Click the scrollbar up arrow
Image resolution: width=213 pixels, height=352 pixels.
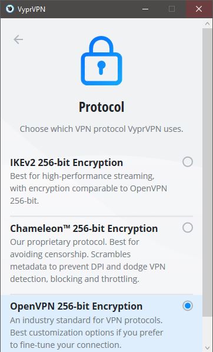(x=207, y=24)
